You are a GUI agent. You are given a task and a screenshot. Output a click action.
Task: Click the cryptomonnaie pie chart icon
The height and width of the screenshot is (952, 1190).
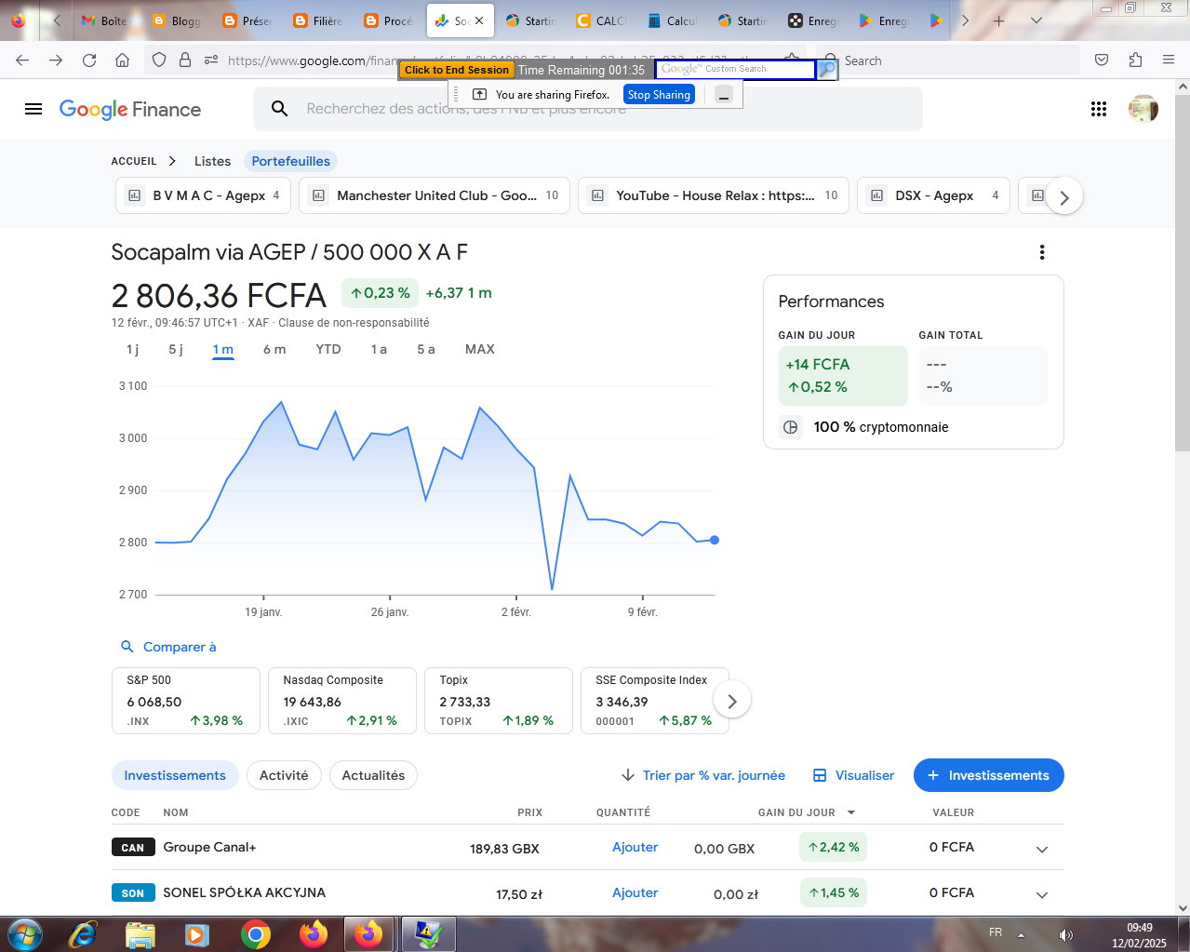click(791, 427)
